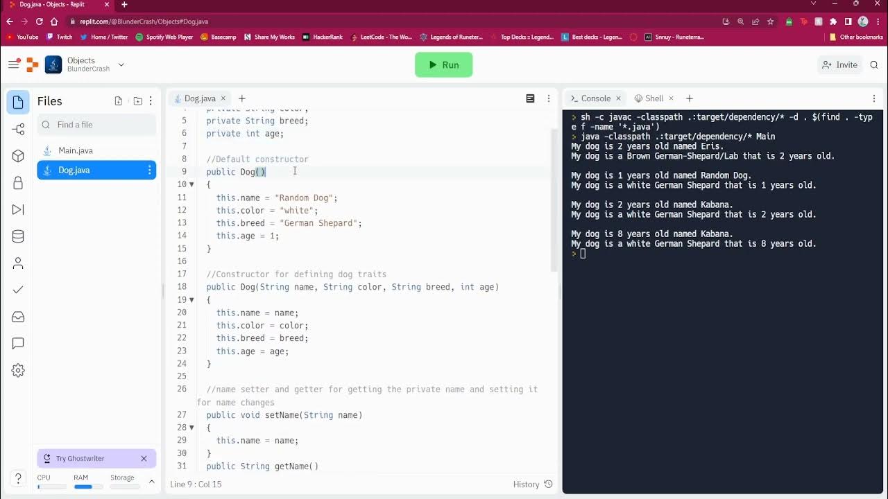Close the Shell tab
Image resolution: width=888 pixels, height=499 pixels.
pyautogui.click(x=672, y=98)
